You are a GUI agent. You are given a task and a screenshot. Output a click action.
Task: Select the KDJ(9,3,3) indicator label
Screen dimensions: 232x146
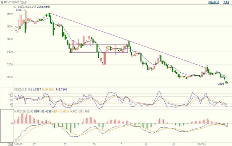click(21, 90)
